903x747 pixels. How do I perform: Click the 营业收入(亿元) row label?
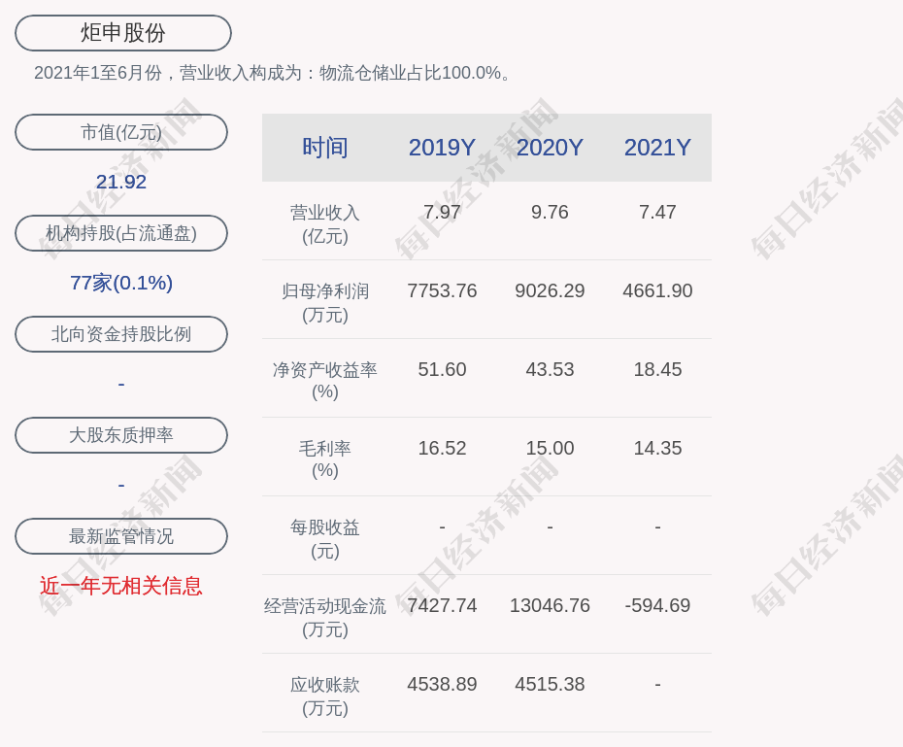click(x=325, y=224)
